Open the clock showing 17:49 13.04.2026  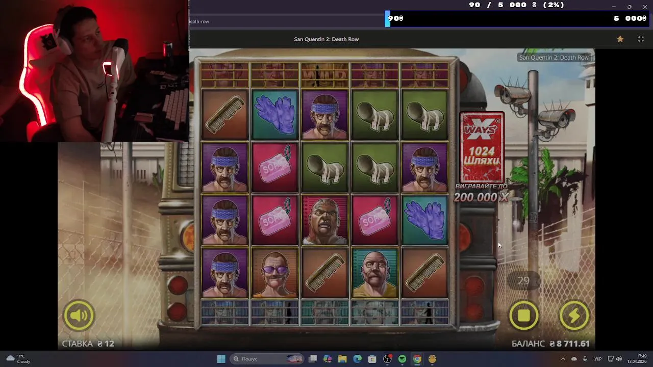637,359
